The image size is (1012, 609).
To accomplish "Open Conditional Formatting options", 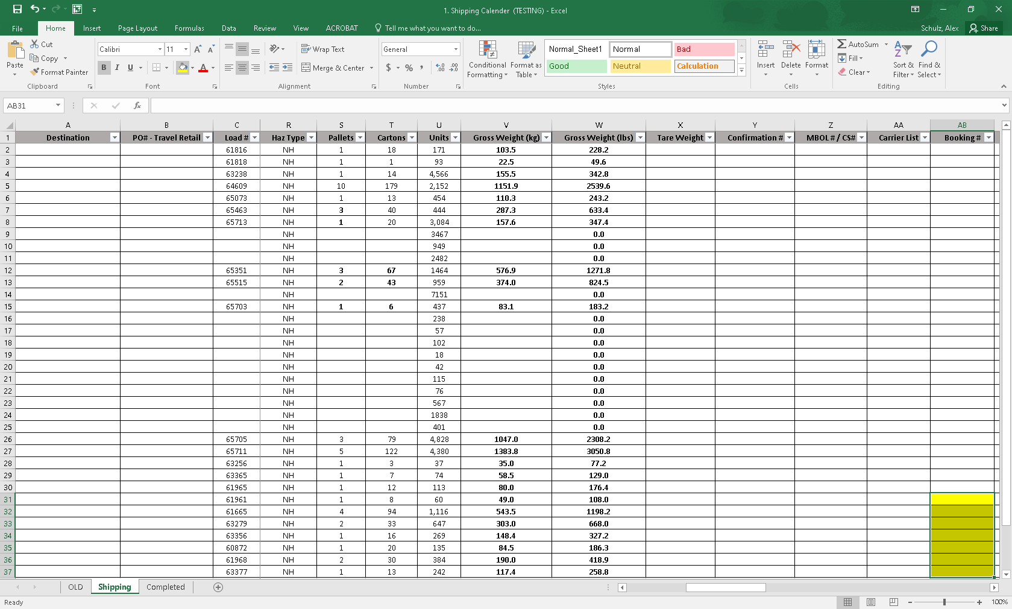I will [486, 58].
